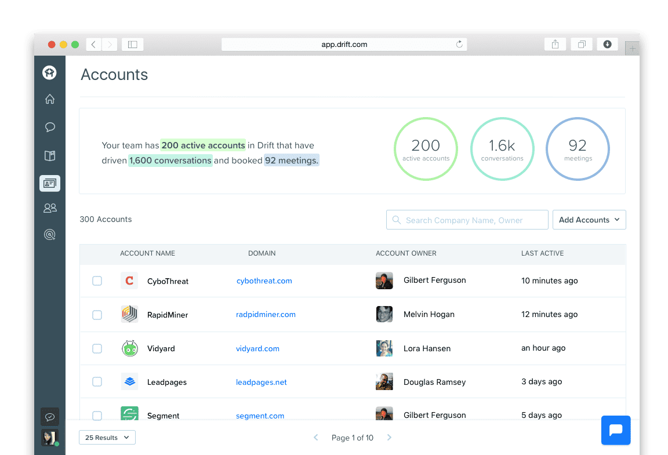The height and width of the screenshot is (455, 668).
Task: Open the target icon in sidebar
Action: coord(50,235)
